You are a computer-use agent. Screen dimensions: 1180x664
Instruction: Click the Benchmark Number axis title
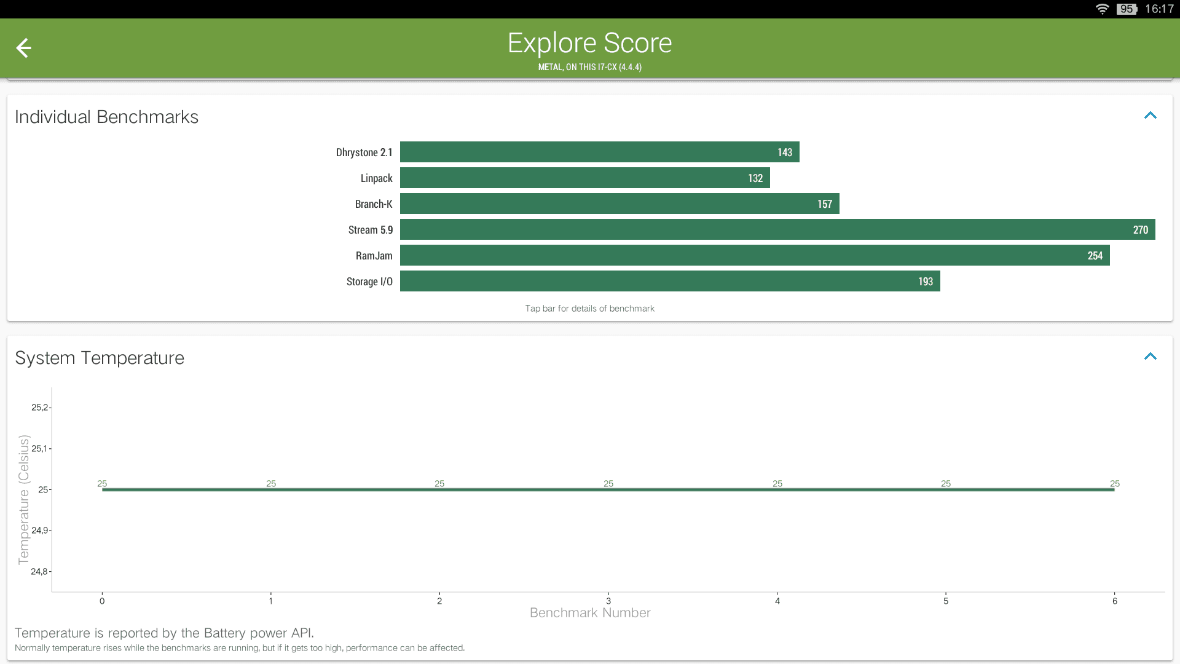pyautogui.click(x=590, y=613)
